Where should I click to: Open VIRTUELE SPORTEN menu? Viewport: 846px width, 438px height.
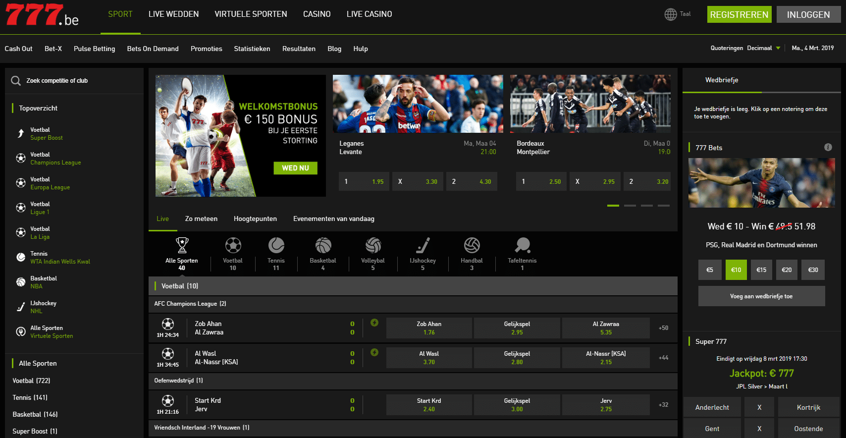251,14
